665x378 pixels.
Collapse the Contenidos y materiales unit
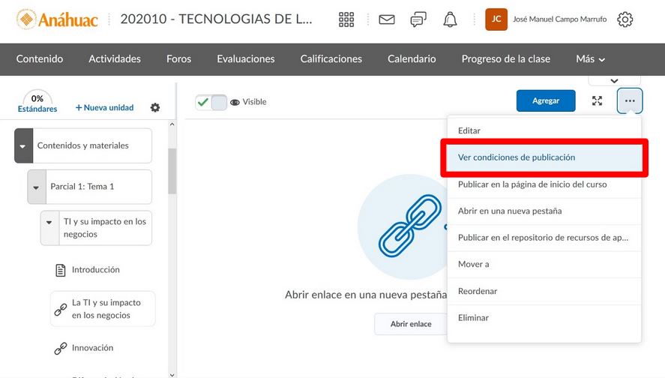23,145
